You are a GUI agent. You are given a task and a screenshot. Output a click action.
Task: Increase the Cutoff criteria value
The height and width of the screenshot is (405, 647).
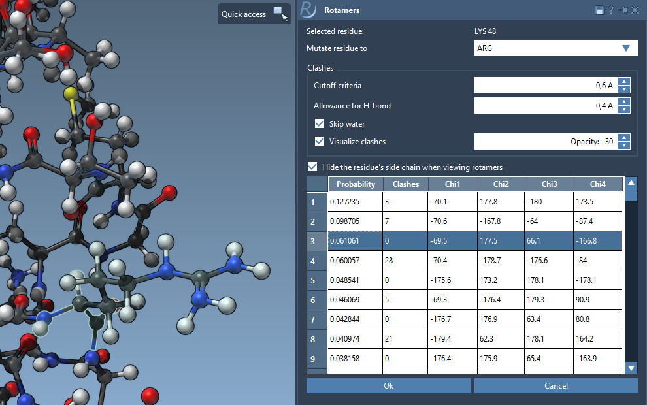coord(624,82)
